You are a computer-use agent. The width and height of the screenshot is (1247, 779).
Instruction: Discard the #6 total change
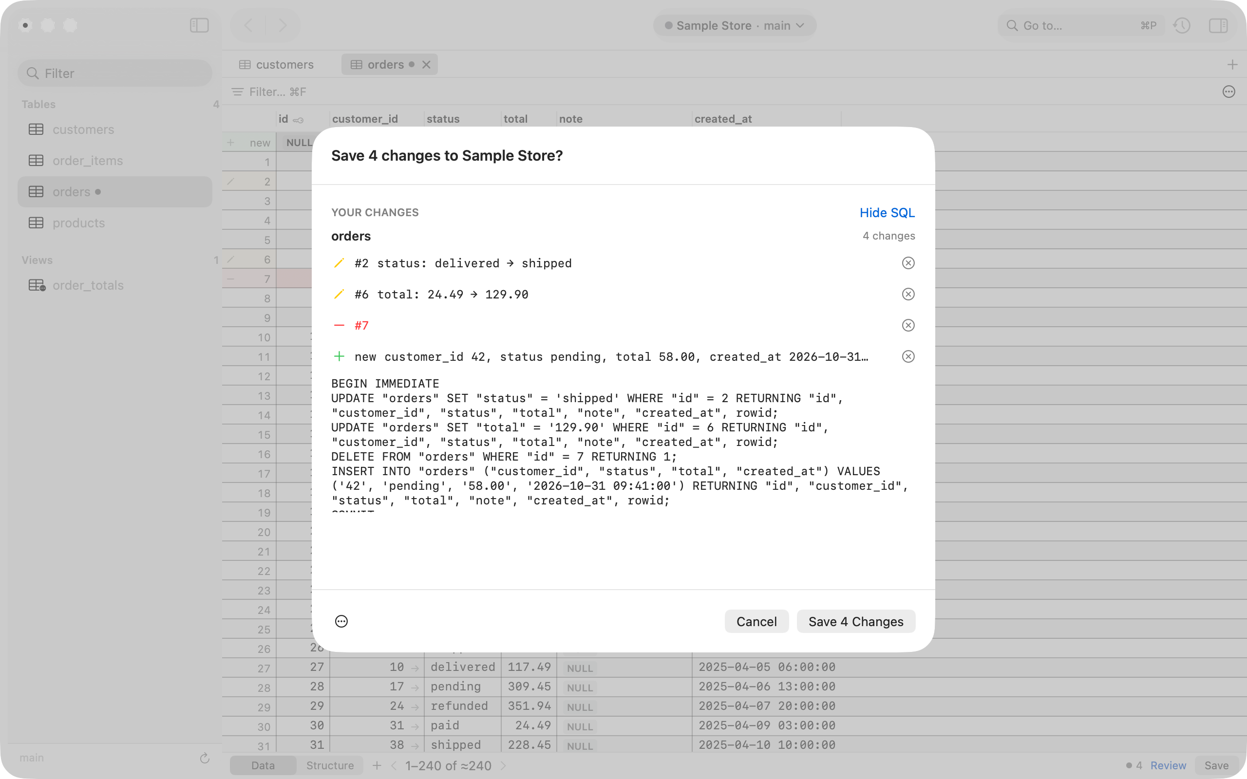(908, 294)
